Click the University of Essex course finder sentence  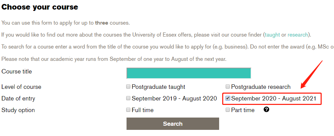pos(156,35)
